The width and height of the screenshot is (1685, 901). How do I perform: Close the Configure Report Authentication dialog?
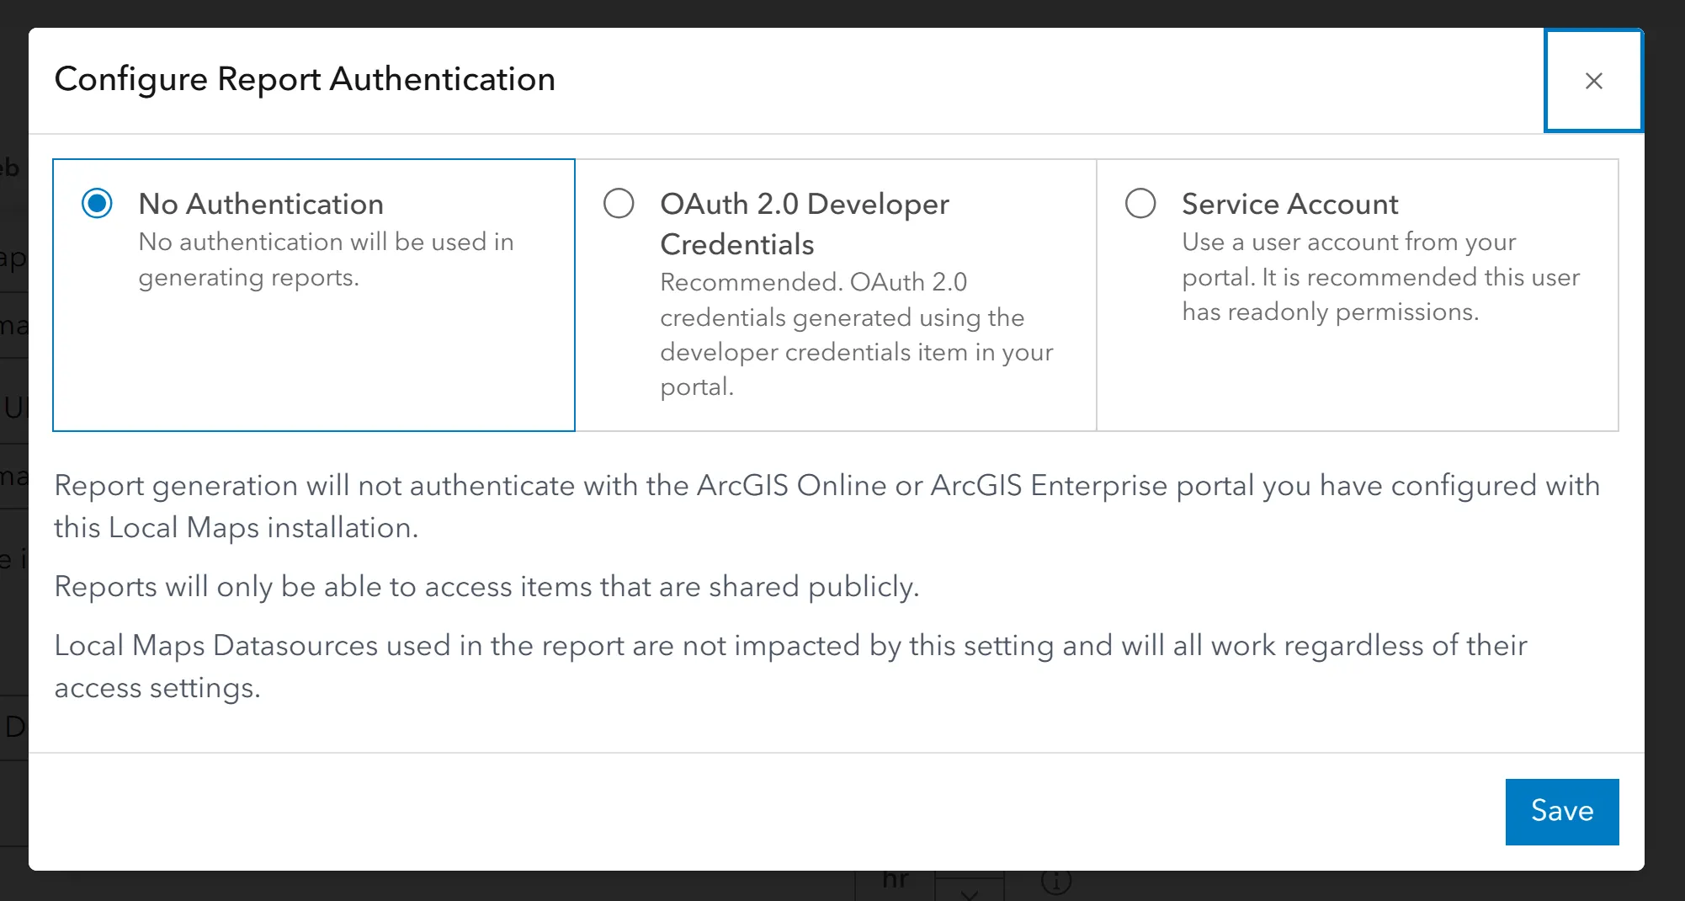coord(1593,81)
